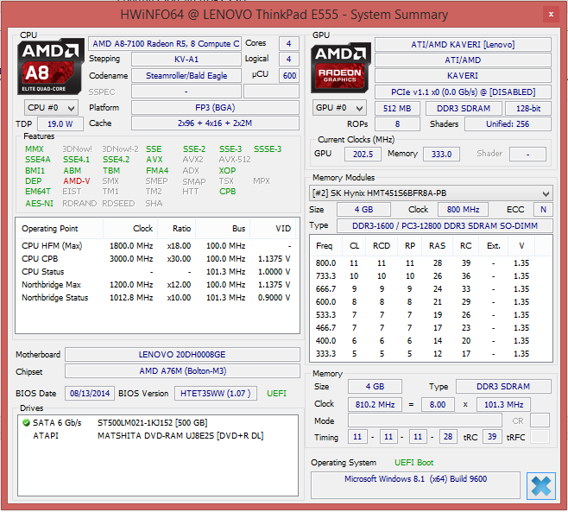Click the Microsoft Windows 8.1 build field

pos(415,485)
